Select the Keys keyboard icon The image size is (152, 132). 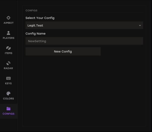click(8, 78)
